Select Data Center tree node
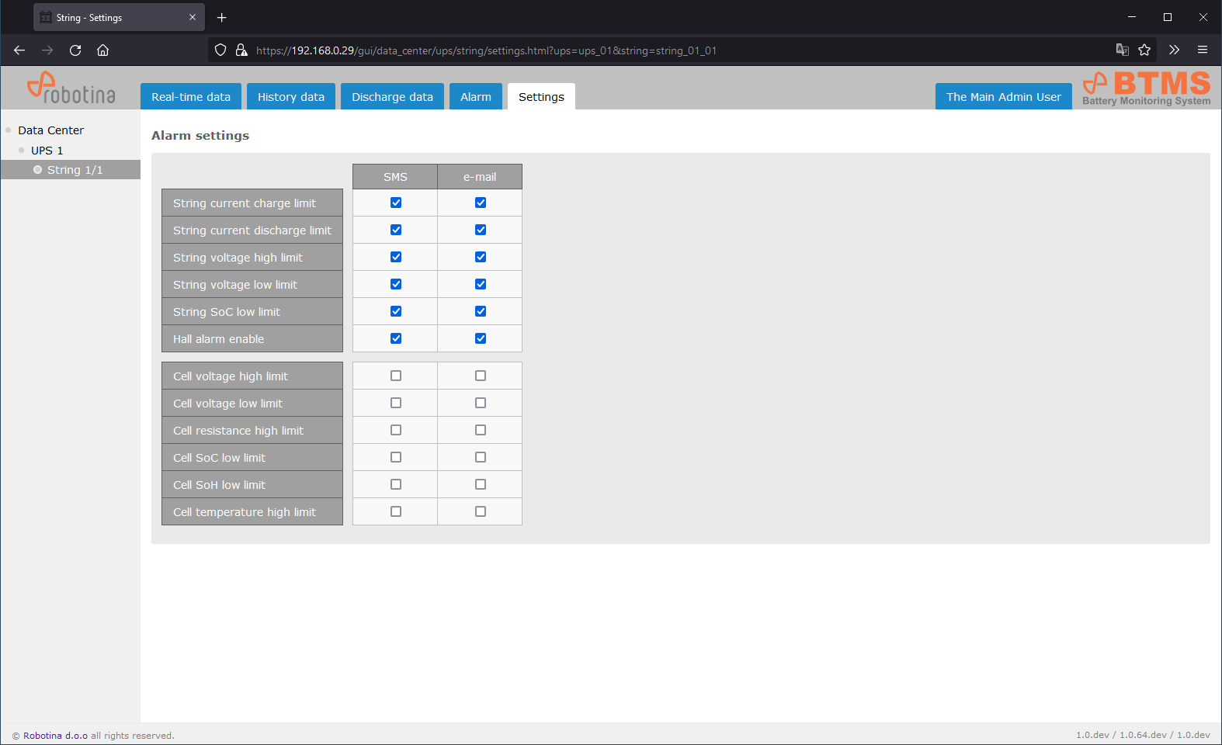Viewport: 1222px width, 745px height. (50, 130)
